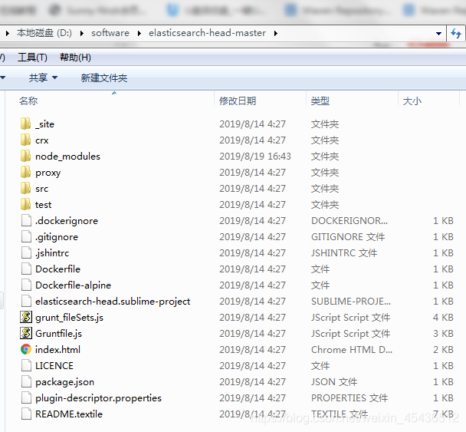
Task: Refresh the folder with the address bar button
Action: coord(456,33)
